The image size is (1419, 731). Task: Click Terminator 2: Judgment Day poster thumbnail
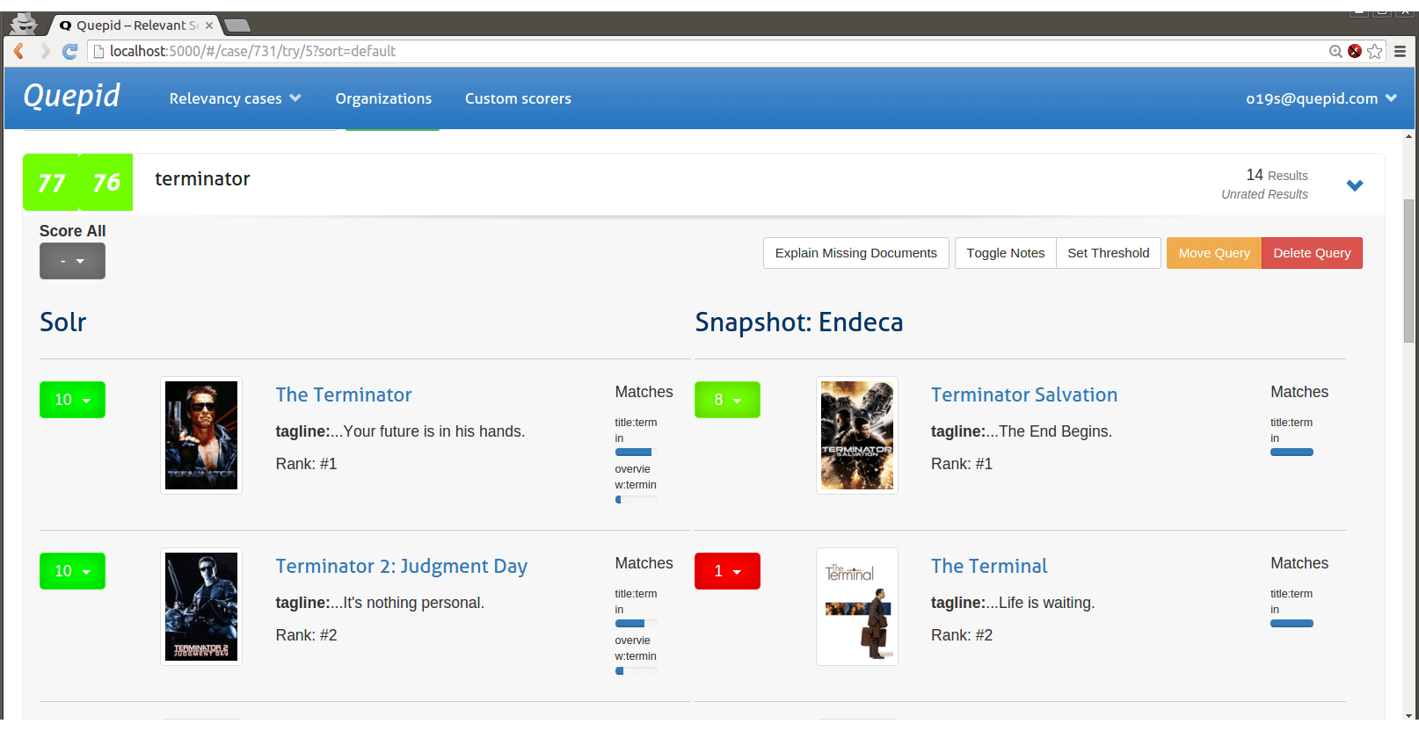tap(201, 606)
